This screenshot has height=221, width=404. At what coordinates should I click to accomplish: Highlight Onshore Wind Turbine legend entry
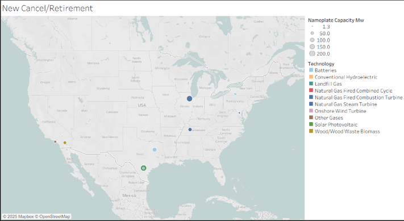pyautogui.click(x=340, y=111)
